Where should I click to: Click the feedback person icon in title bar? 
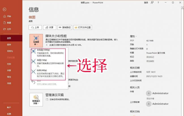coord(152,3)
